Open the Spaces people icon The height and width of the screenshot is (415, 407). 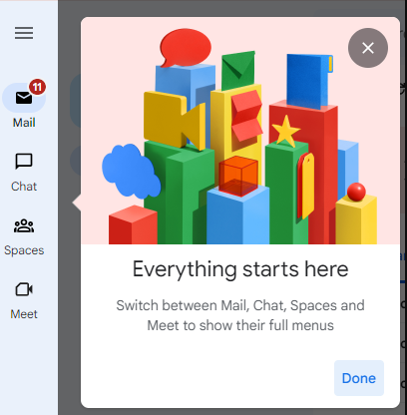pyautogui.click(x=24, y=225)
